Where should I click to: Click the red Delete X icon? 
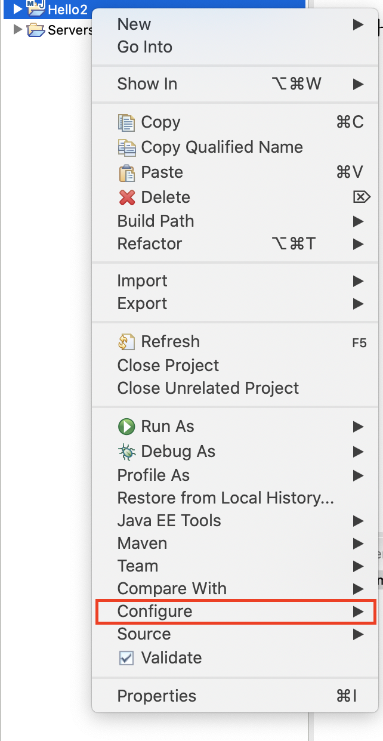(x=126, y=197)
